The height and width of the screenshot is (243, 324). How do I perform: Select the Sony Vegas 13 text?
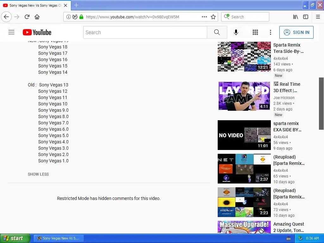(x=53, y=85)
